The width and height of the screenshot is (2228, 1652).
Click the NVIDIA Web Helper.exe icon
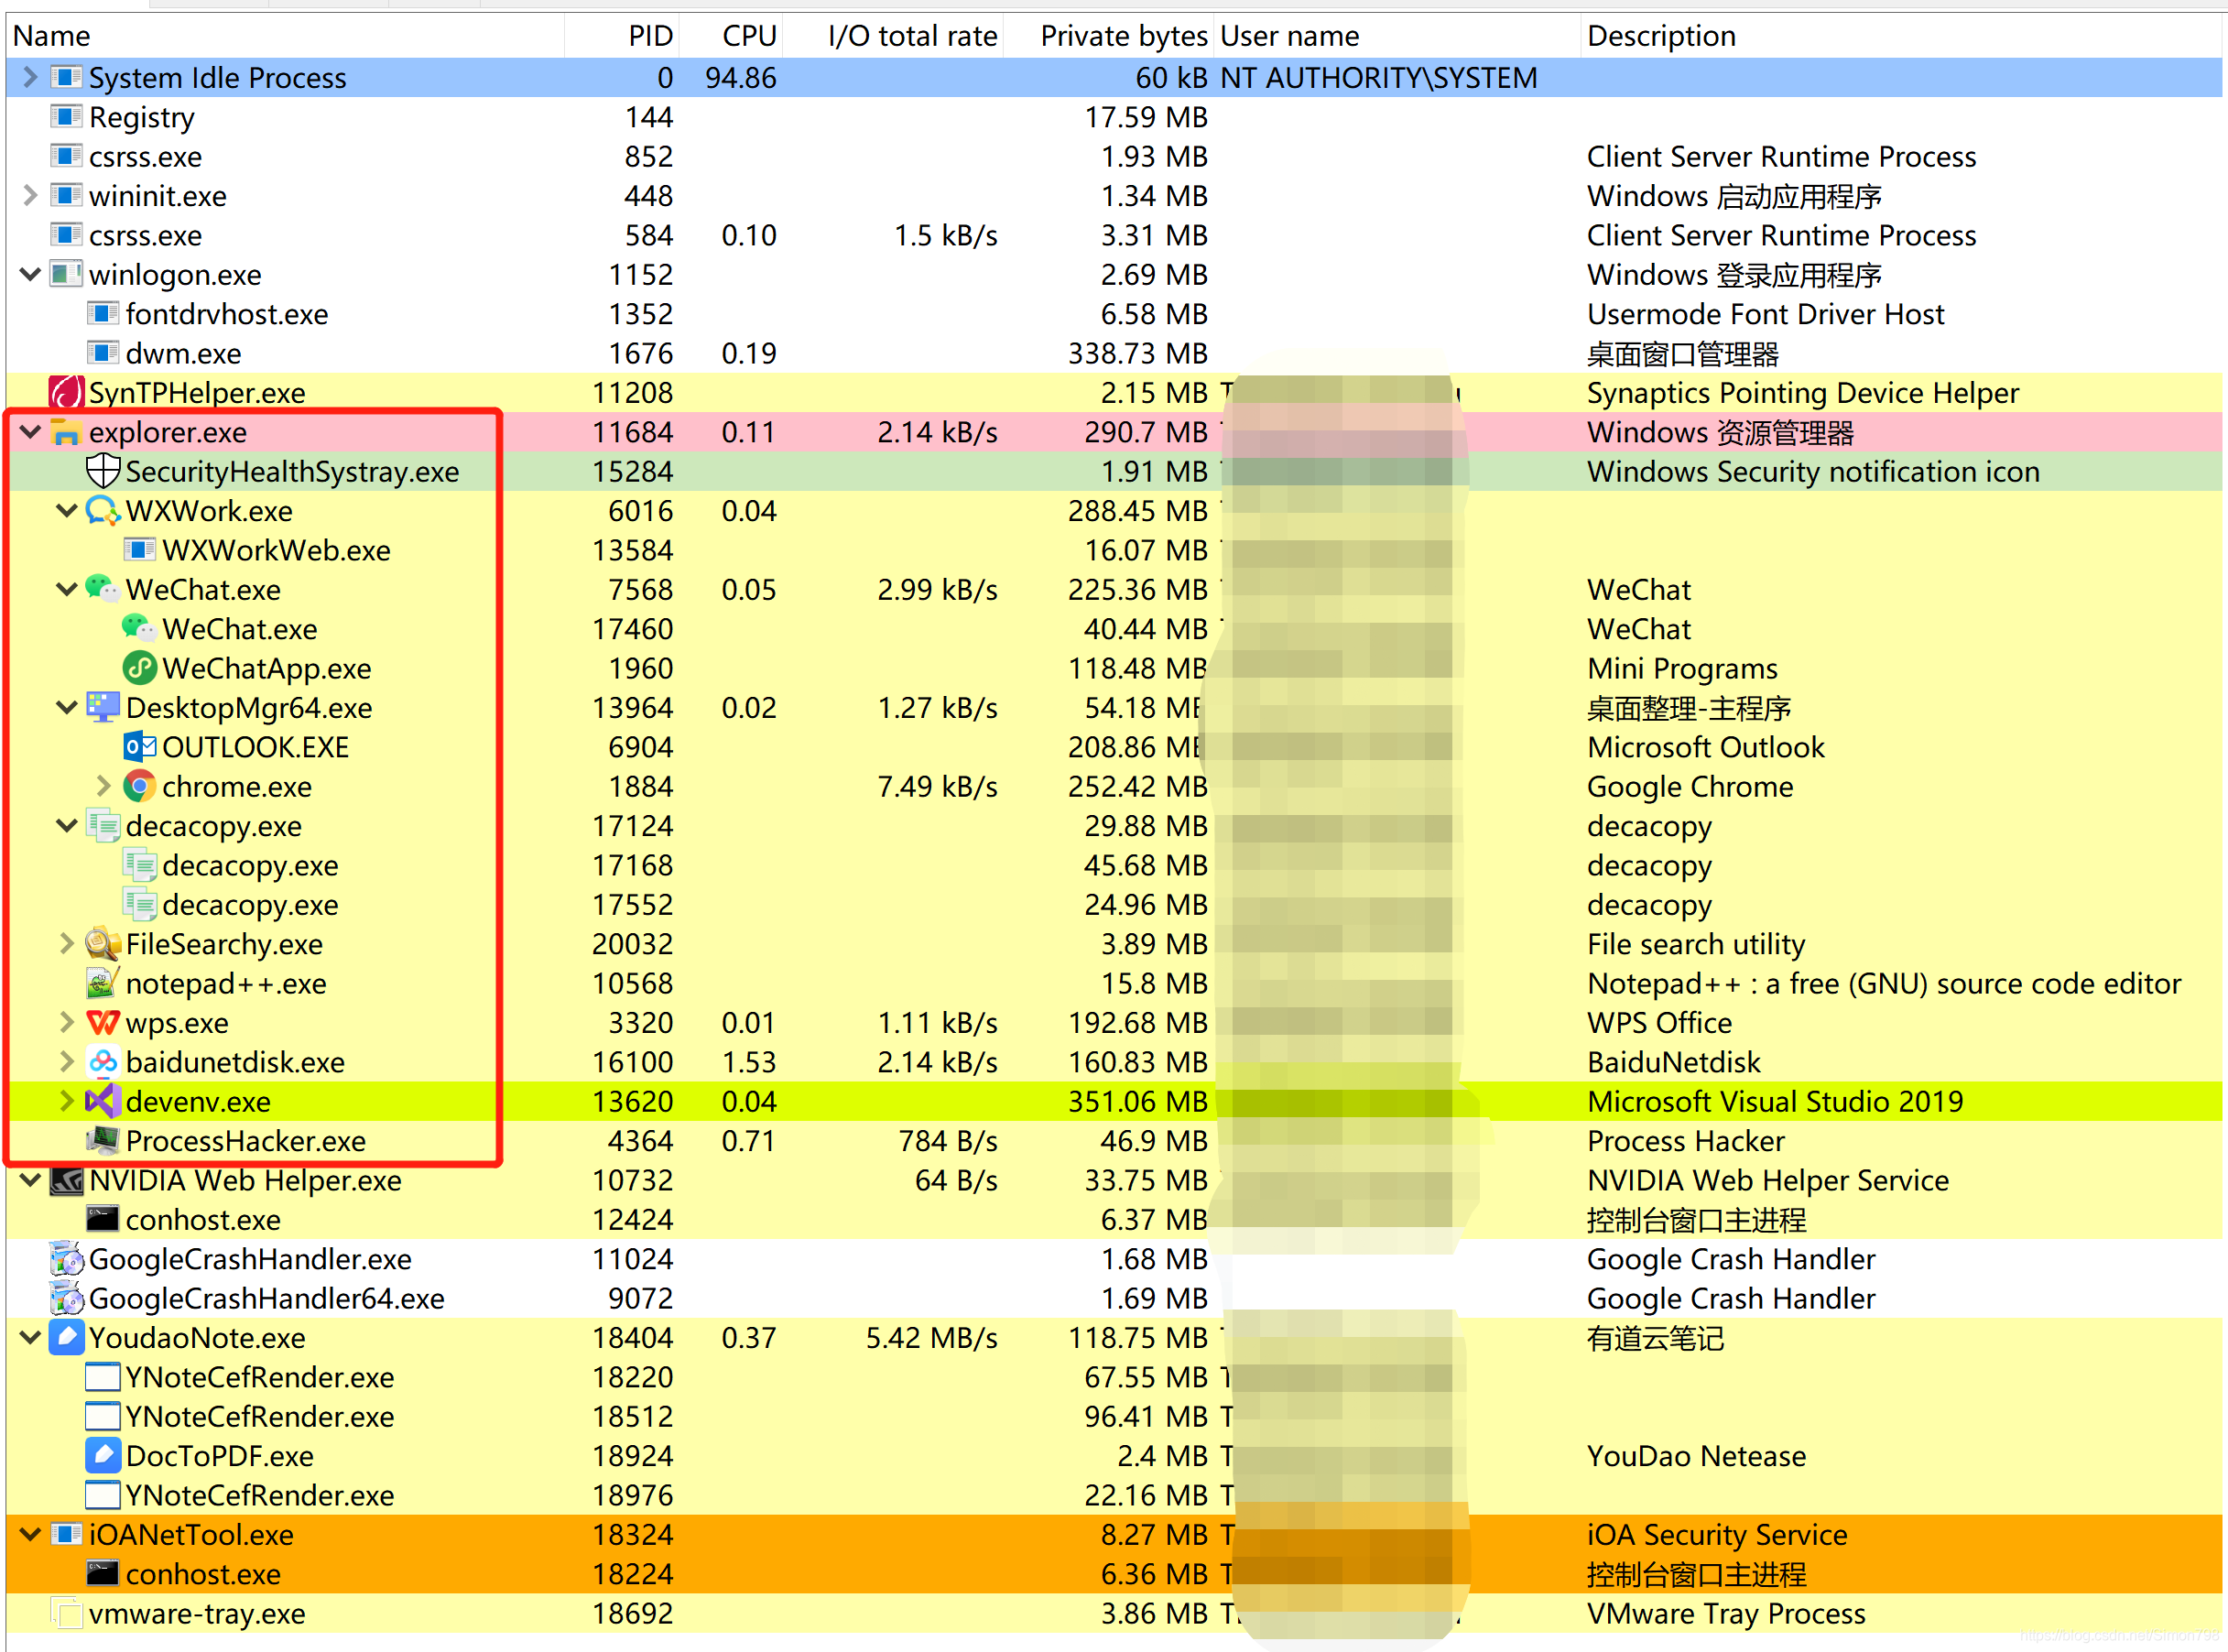point(66,1180)
